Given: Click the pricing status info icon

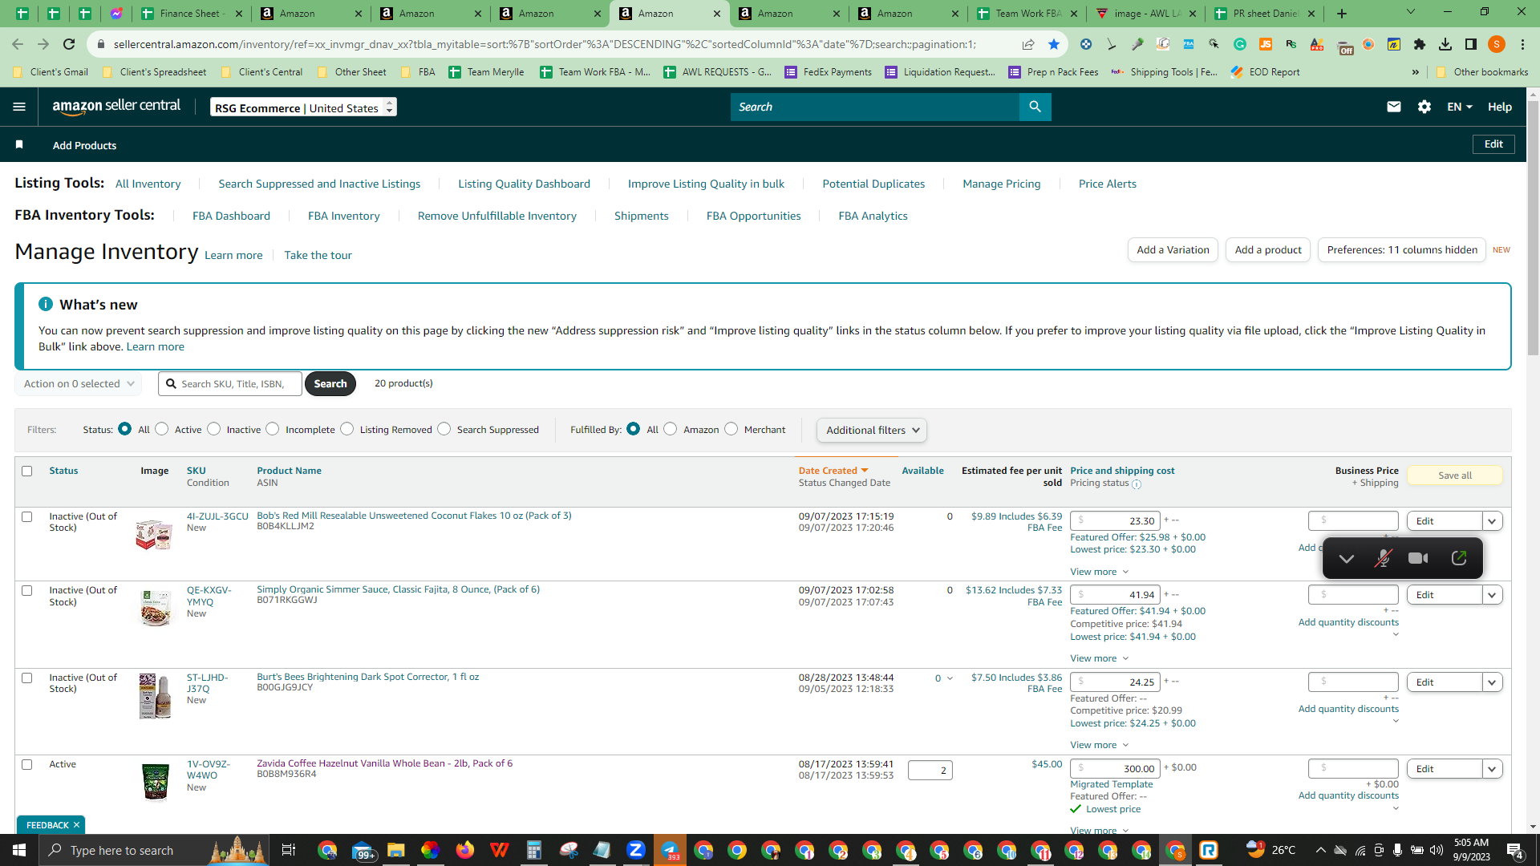Looking at the screenshot, I should pos(1137,484).
